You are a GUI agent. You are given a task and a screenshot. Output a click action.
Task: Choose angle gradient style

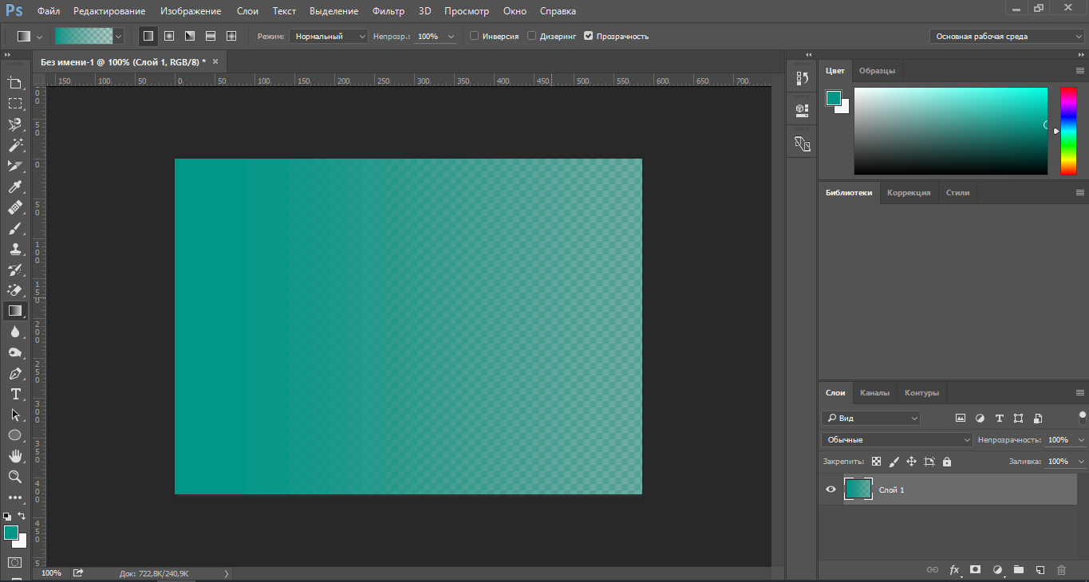[190, 36]
